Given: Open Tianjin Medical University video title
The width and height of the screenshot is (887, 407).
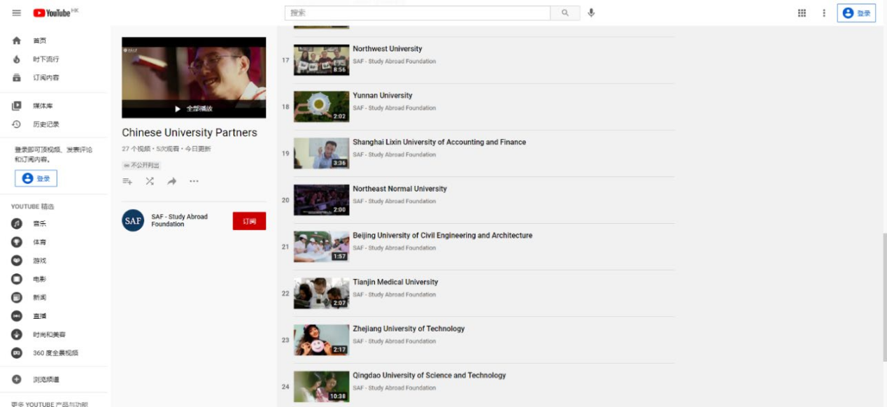Looking at the screenshot, I should pos(395,282).
